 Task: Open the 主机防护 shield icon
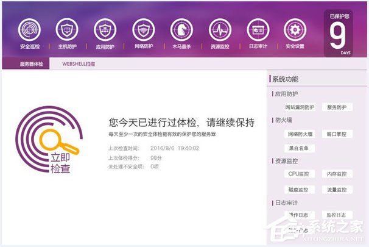click(x=67, y=30)
